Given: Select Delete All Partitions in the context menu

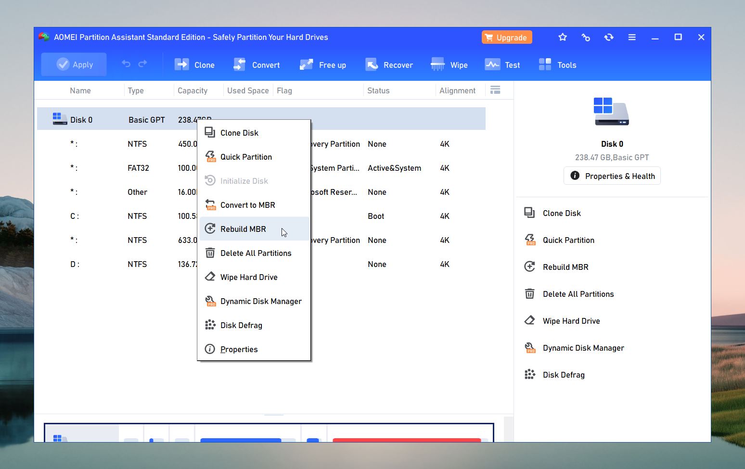Looking at the screenshot, I should 254,253.
